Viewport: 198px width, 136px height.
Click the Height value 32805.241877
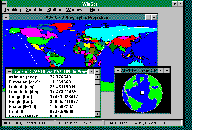click(64, 102)
